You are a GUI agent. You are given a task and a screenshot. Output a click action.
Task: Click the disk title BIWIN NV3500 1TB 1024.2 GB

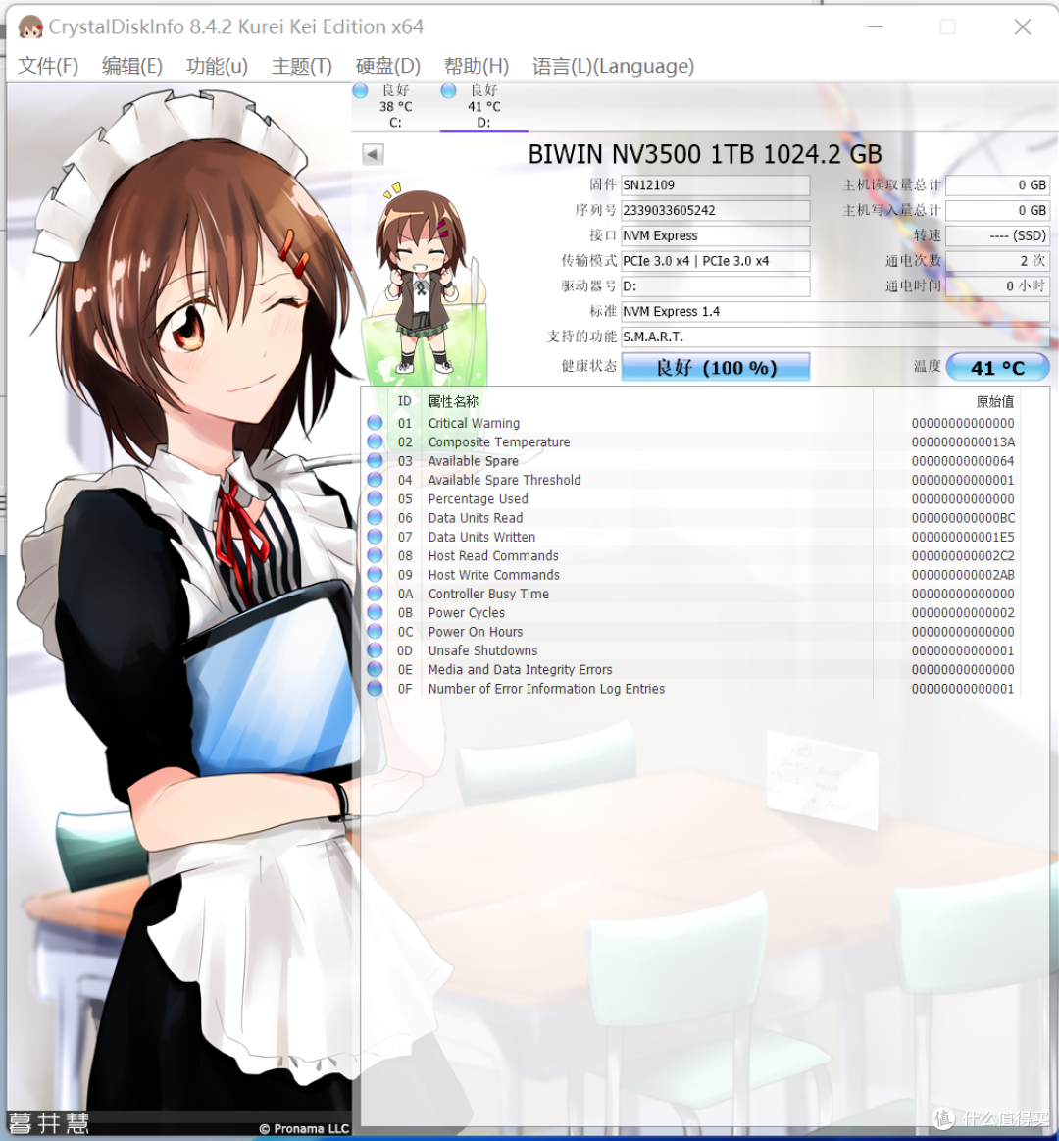tap(705, 154)
